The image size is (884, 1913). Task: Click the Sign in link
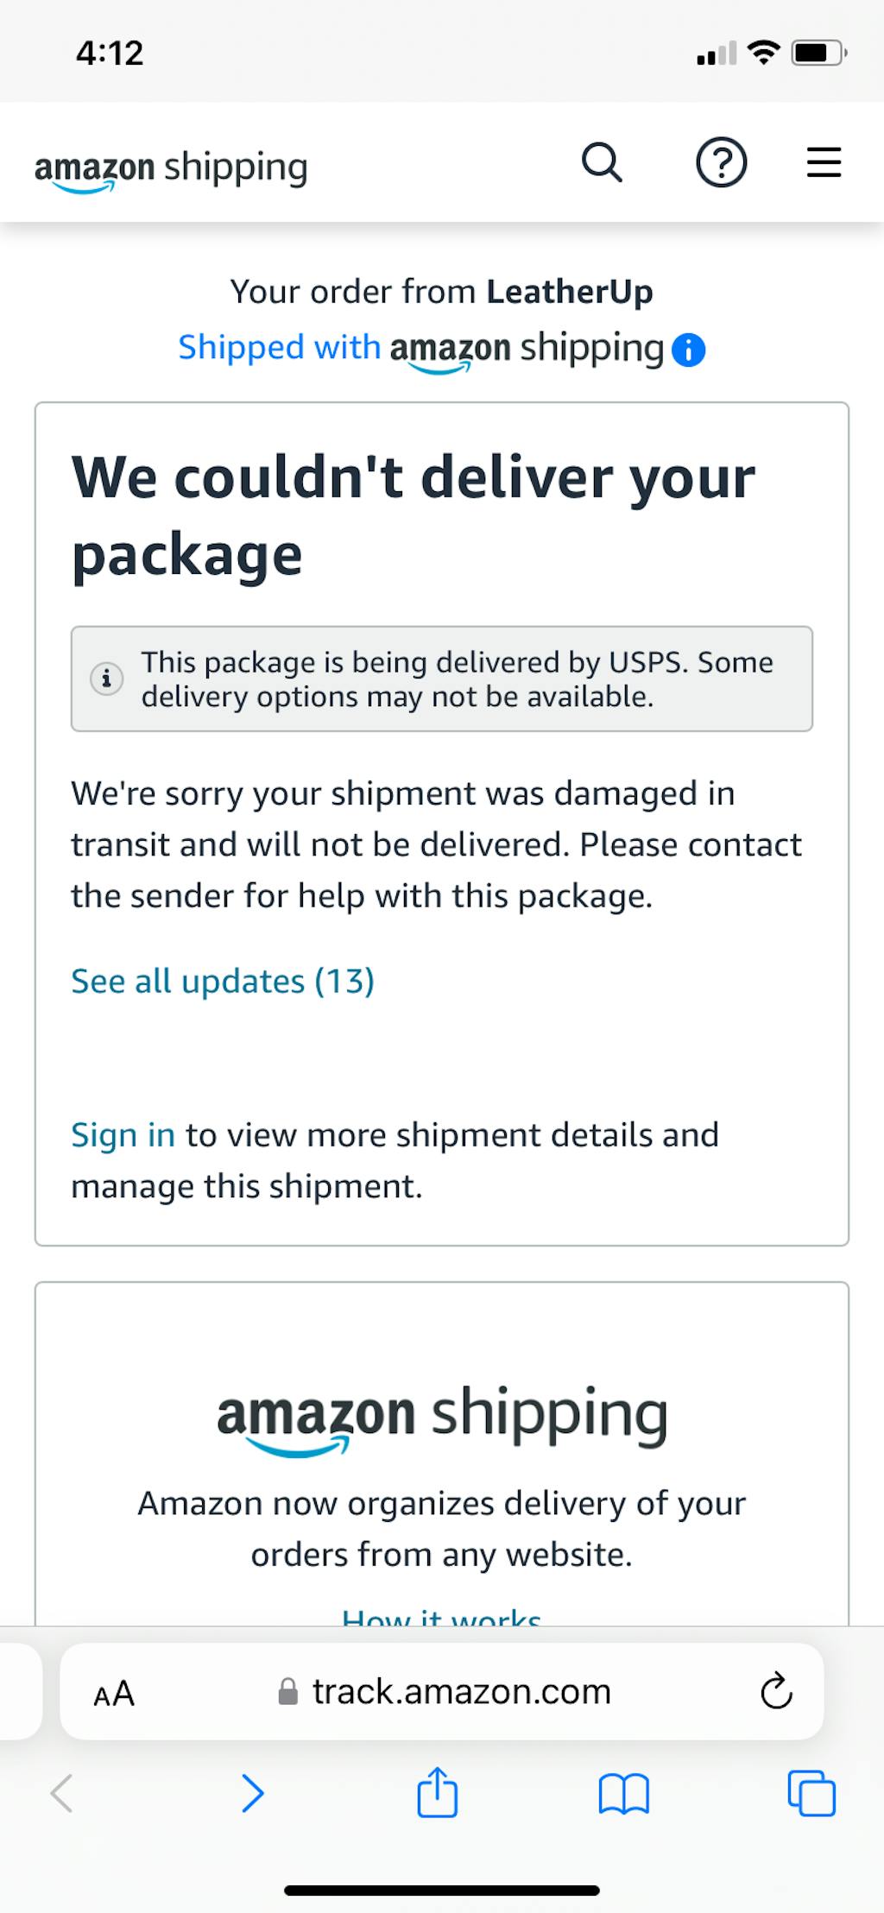123,1135
